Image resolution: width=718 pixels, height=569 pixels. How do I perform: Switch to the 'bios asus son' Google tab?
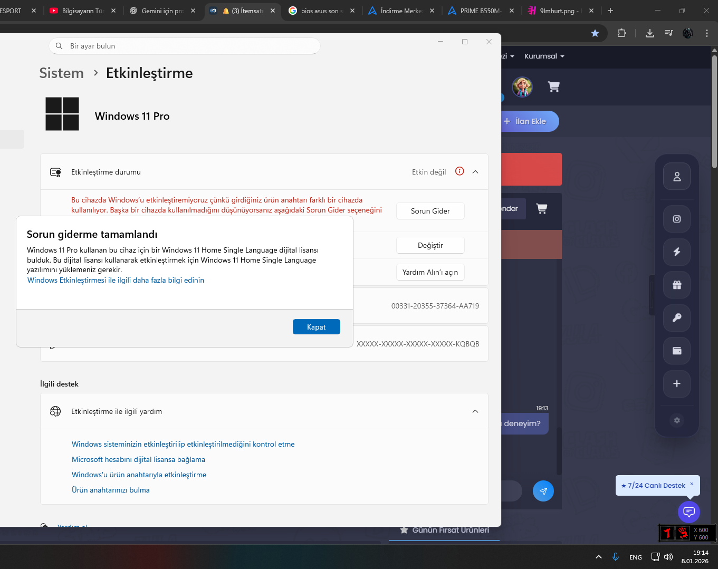[322, 11]
